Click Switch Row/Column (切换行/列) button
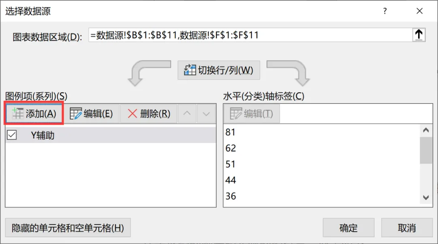The width and height of the screenshot is (438, 244). click(219, 70)
